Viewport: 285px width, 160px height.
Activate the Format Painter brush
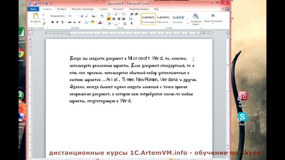click(x=44, y=24)
